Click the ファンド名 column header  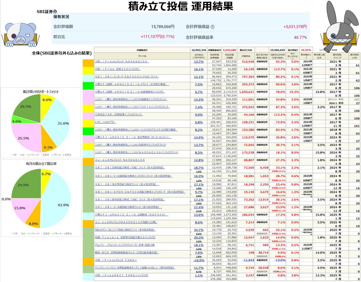pyautogui.click(x=142, y=56)
